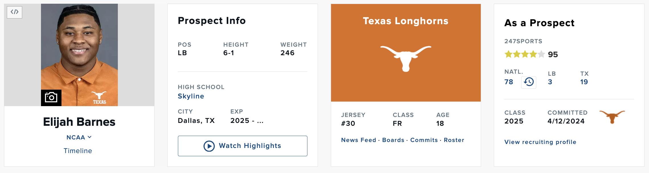Click the LB position rank 3
The width and height of the screenshot is (649, 173).
[x=550, y=82]
